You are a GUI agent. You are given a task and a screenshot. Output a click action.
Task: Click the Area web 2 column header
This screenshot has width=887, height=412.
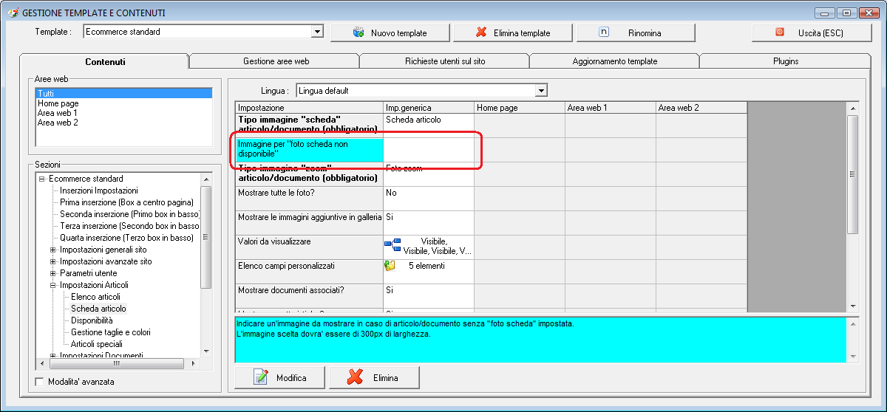[701, 108]
